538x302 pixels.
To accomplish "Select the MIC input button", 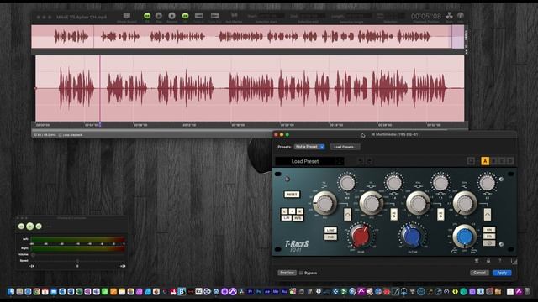I will click(330, 237).
